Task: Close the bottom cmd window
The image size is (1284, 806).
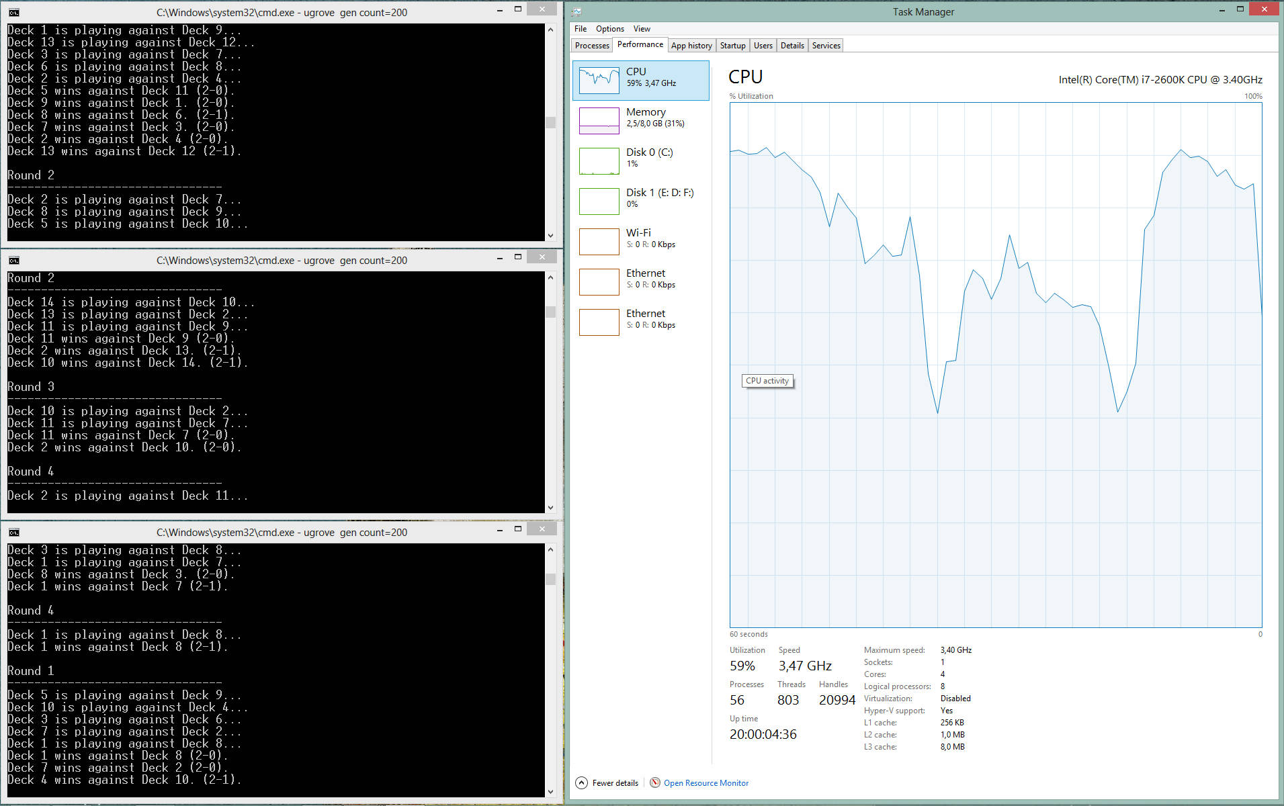Action: click(542, 529)
